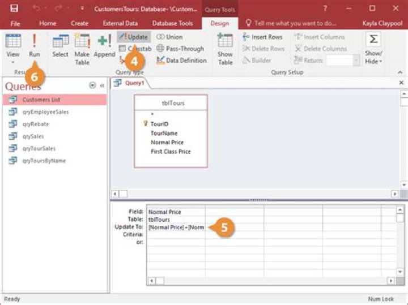The width and height of the screenshot is (408, 305).
Task: Choose the Select query type
Action: coord(60,45)
